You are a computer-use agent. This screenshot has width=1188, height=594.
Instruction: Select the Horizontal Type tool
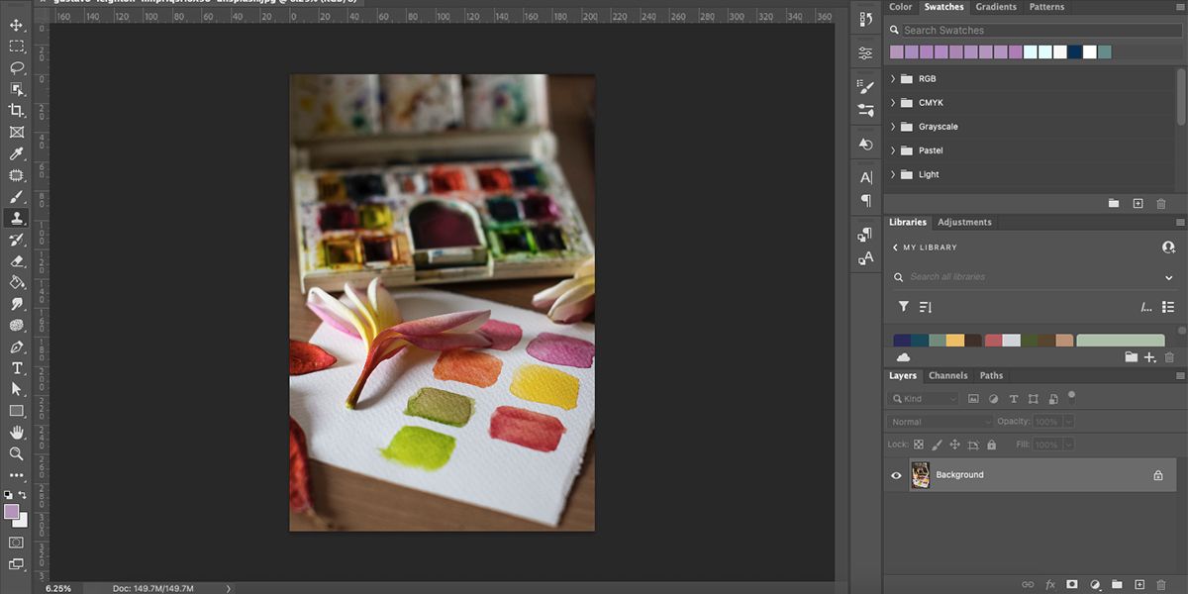point(17,368)
